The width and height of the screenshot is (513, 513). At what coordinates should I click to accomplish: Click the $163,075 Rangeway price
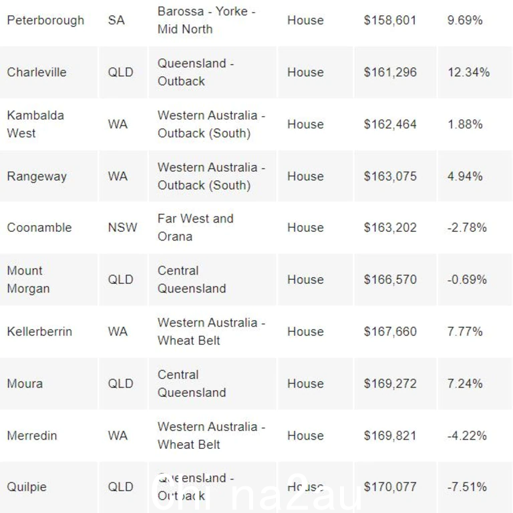(390, 176)
